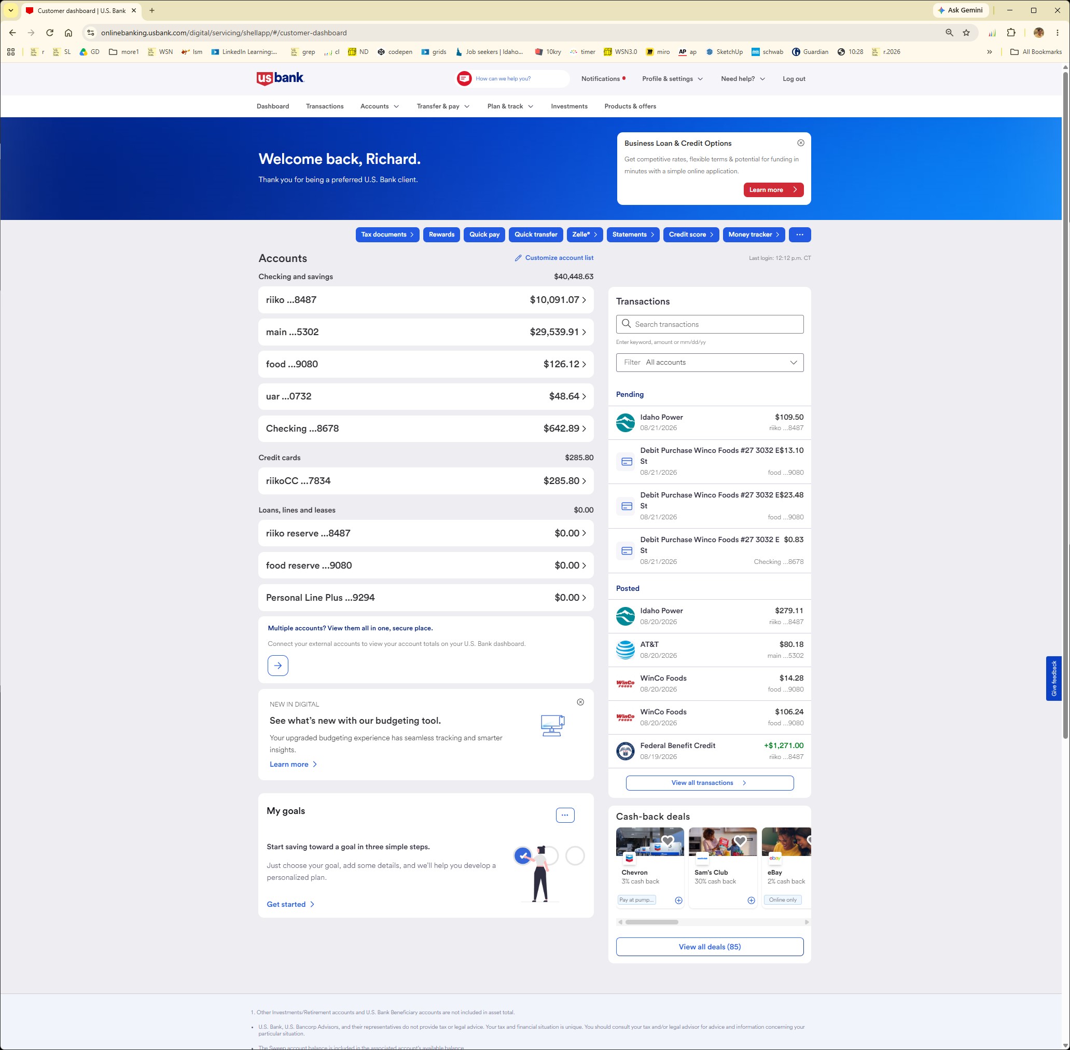The height and width of the screenshot is (1050, 1070).
Task: Add the Sam's Club deal with plus icon
Action: click(751, 900)
